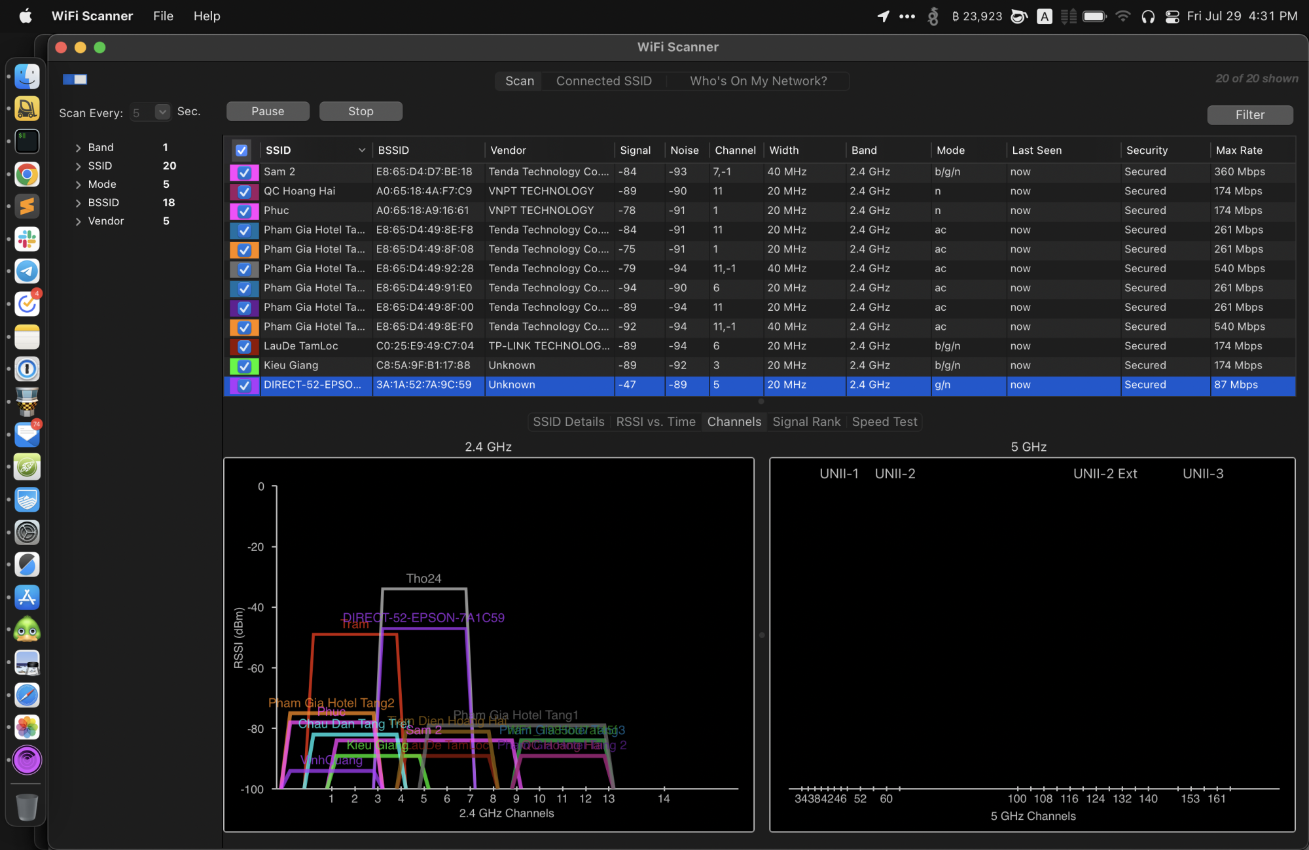Switch to the Connected SSID tab
Viewport: 1309px width, 850px height.
[x=603, y=80]
